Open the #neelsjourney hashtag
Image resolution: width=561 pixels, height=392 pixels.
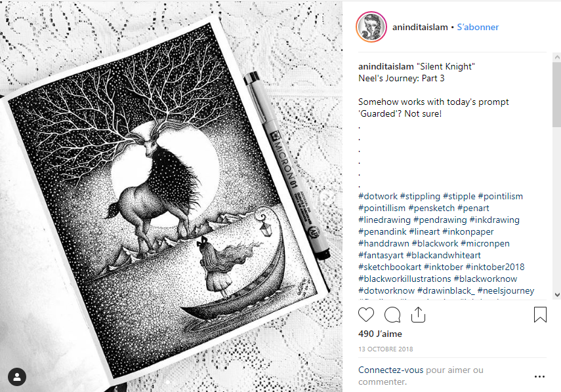coord(505,290)
